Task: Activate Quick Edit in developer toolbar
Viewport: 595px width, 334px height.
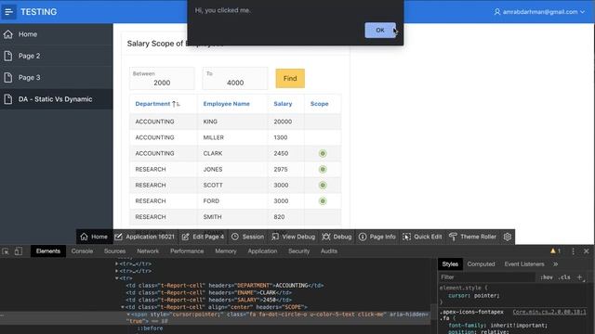Action: (x=422, y=237)
